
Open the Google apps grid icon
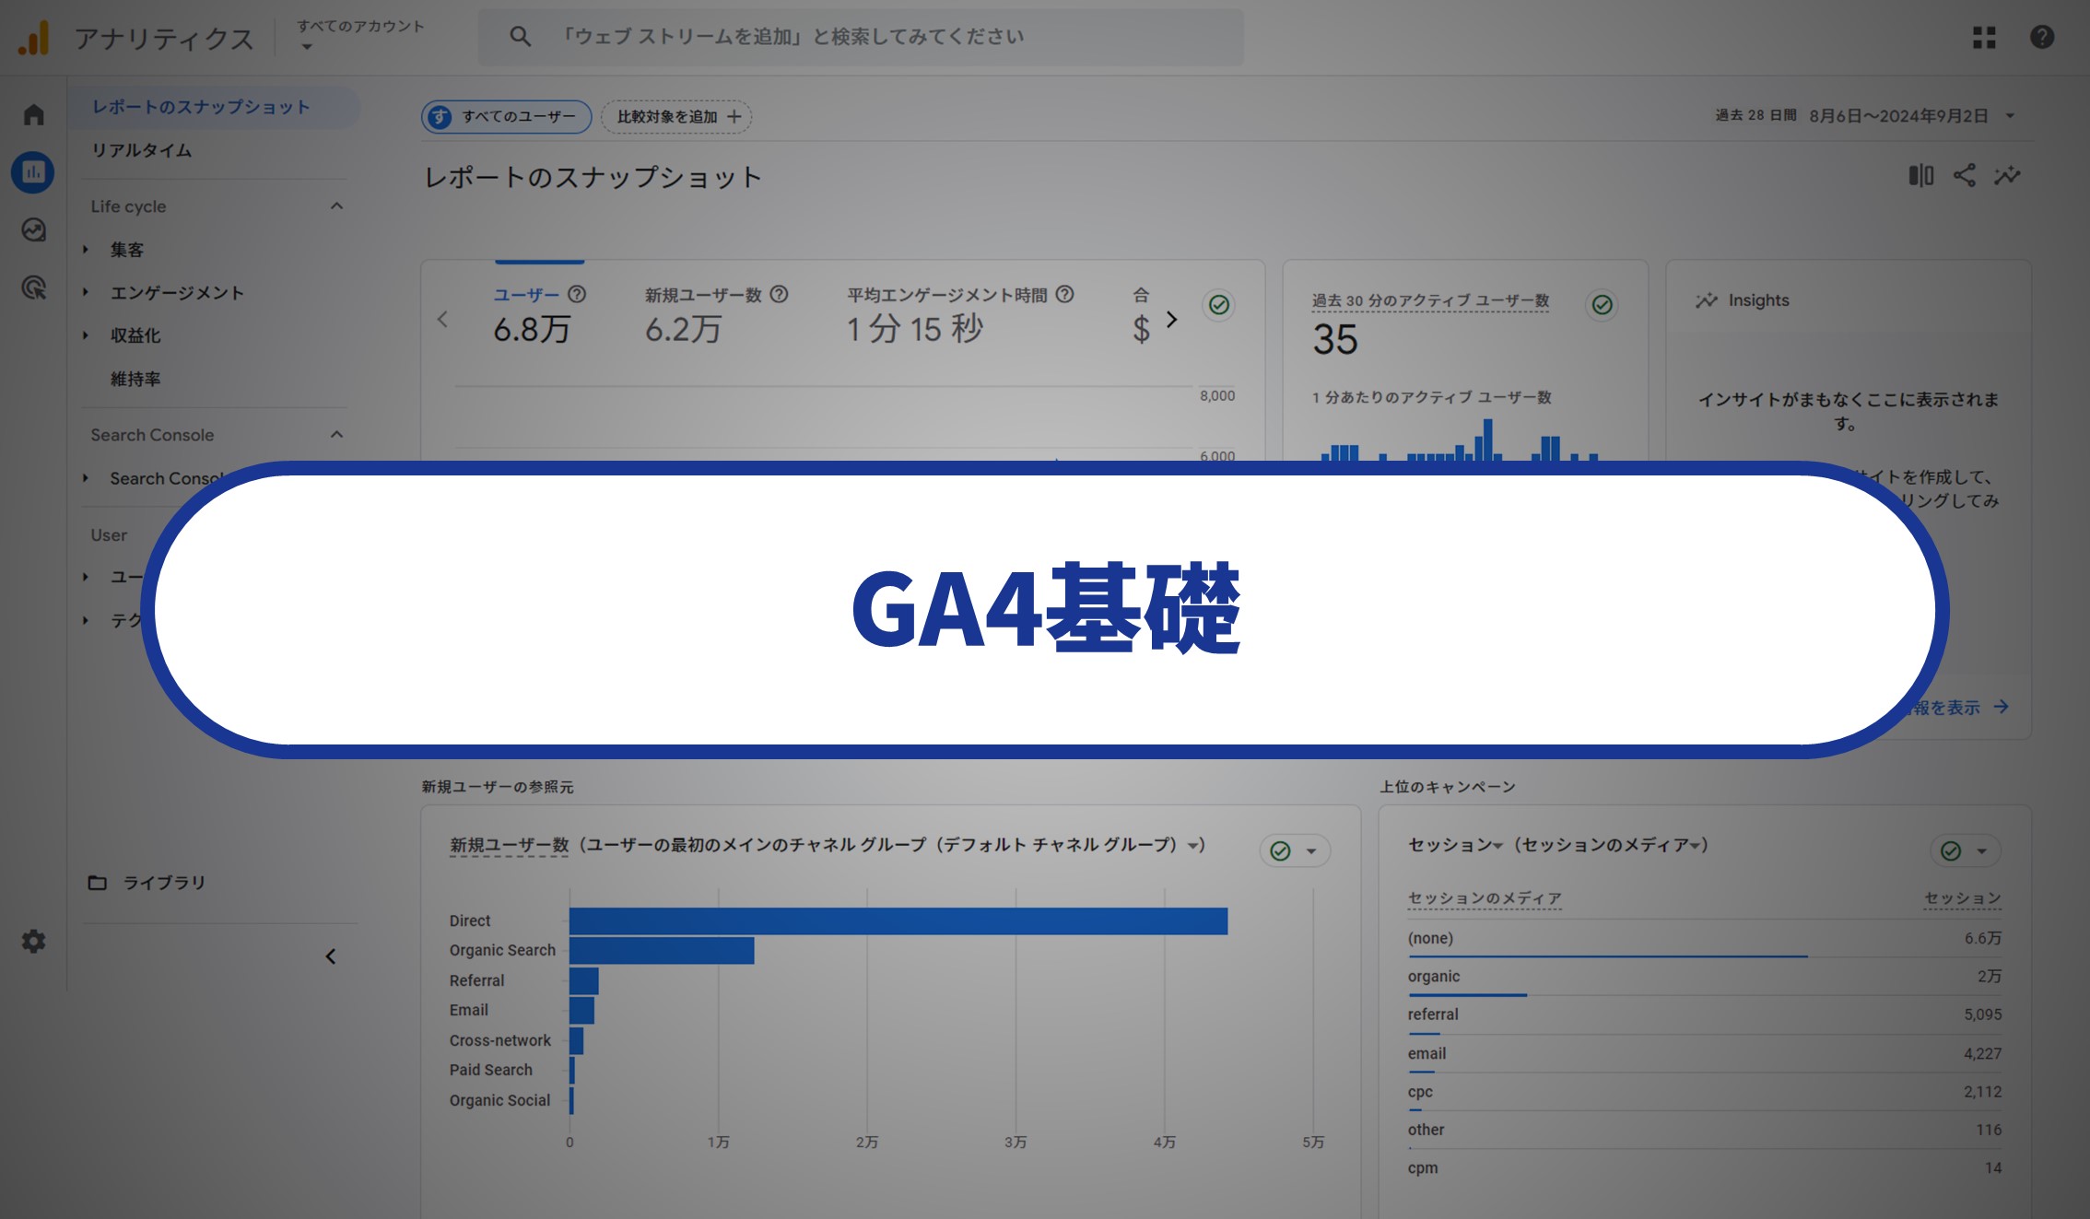coord(1984,37)
